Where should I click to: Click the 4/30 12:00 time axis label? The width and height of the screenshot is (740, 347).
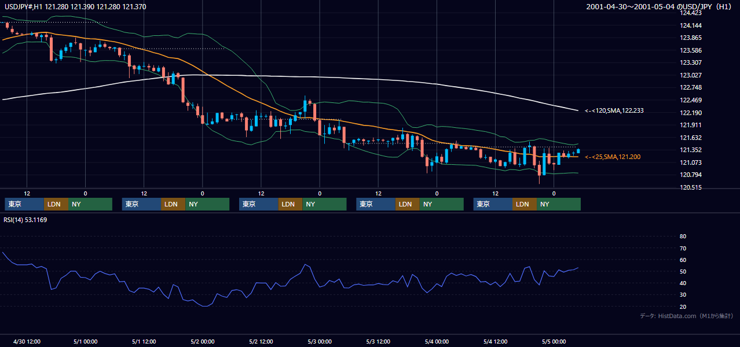click(27, 341)
